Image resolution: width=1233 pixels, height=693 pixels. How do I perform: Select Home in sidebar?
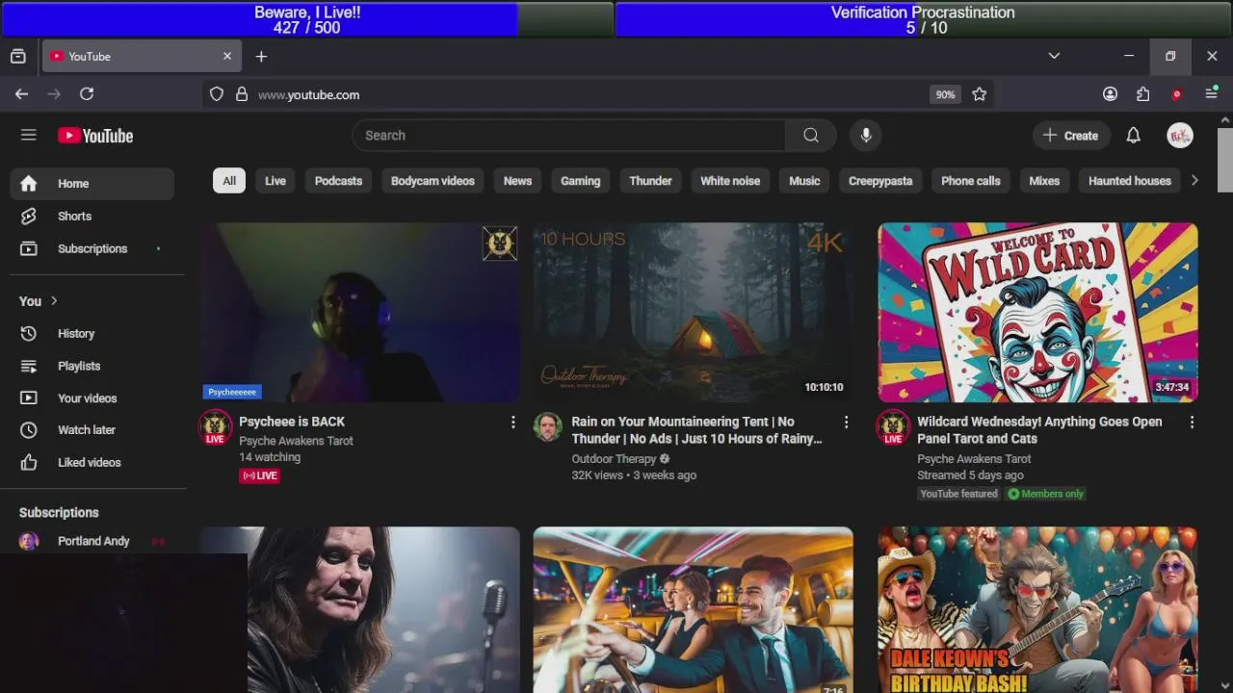click(92, 184)
